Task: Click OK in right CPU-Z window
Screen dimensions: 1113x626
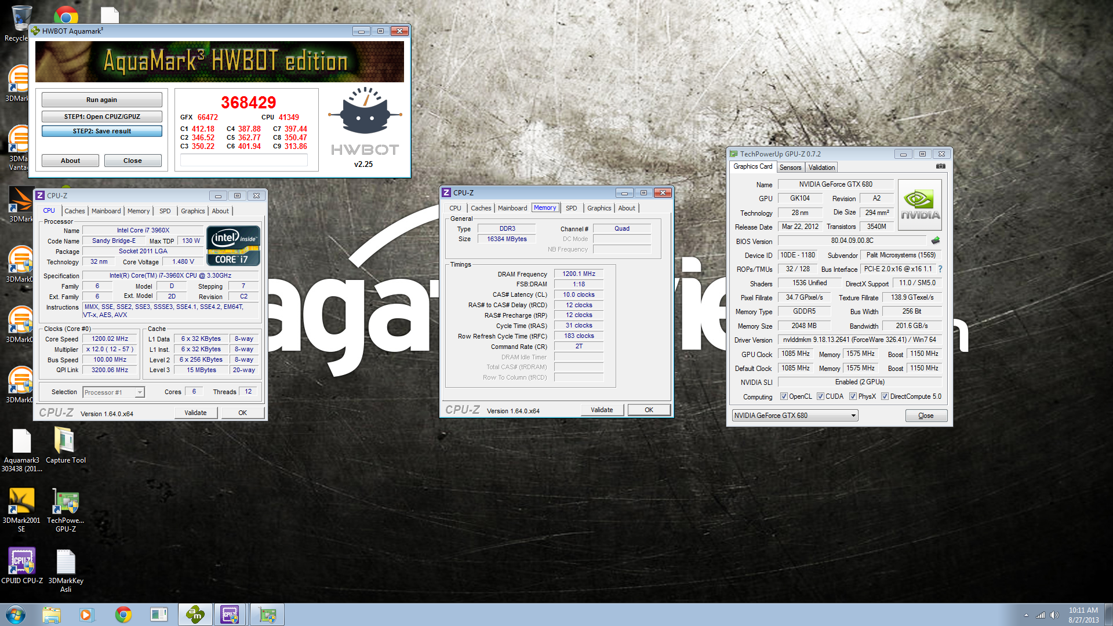Action: [649, 410]
